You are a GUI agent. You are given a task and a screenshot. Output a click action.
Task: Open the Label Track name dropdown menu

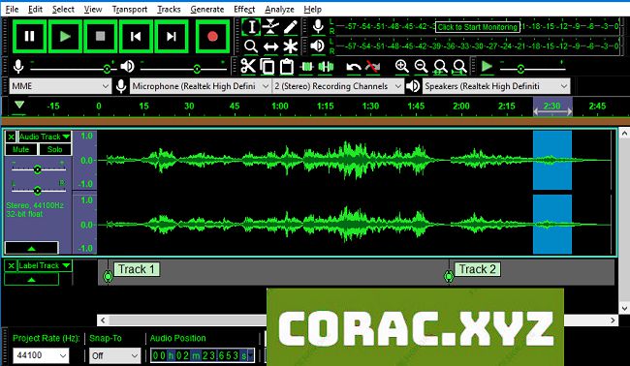tap(45, 265)
